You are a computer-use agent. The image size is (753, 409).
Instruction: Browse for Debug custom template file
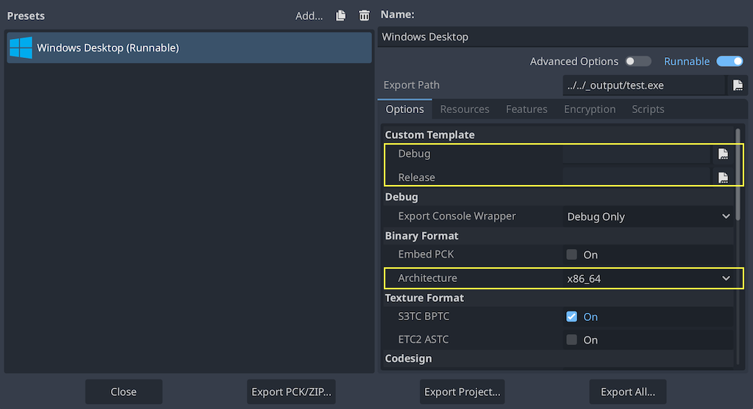pos(723,154)
